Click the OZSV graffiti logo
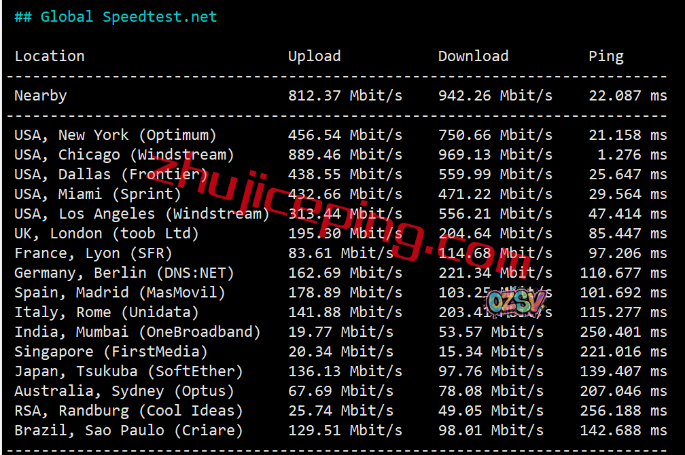This screenshot has height=455, width=685. [516, 302]
